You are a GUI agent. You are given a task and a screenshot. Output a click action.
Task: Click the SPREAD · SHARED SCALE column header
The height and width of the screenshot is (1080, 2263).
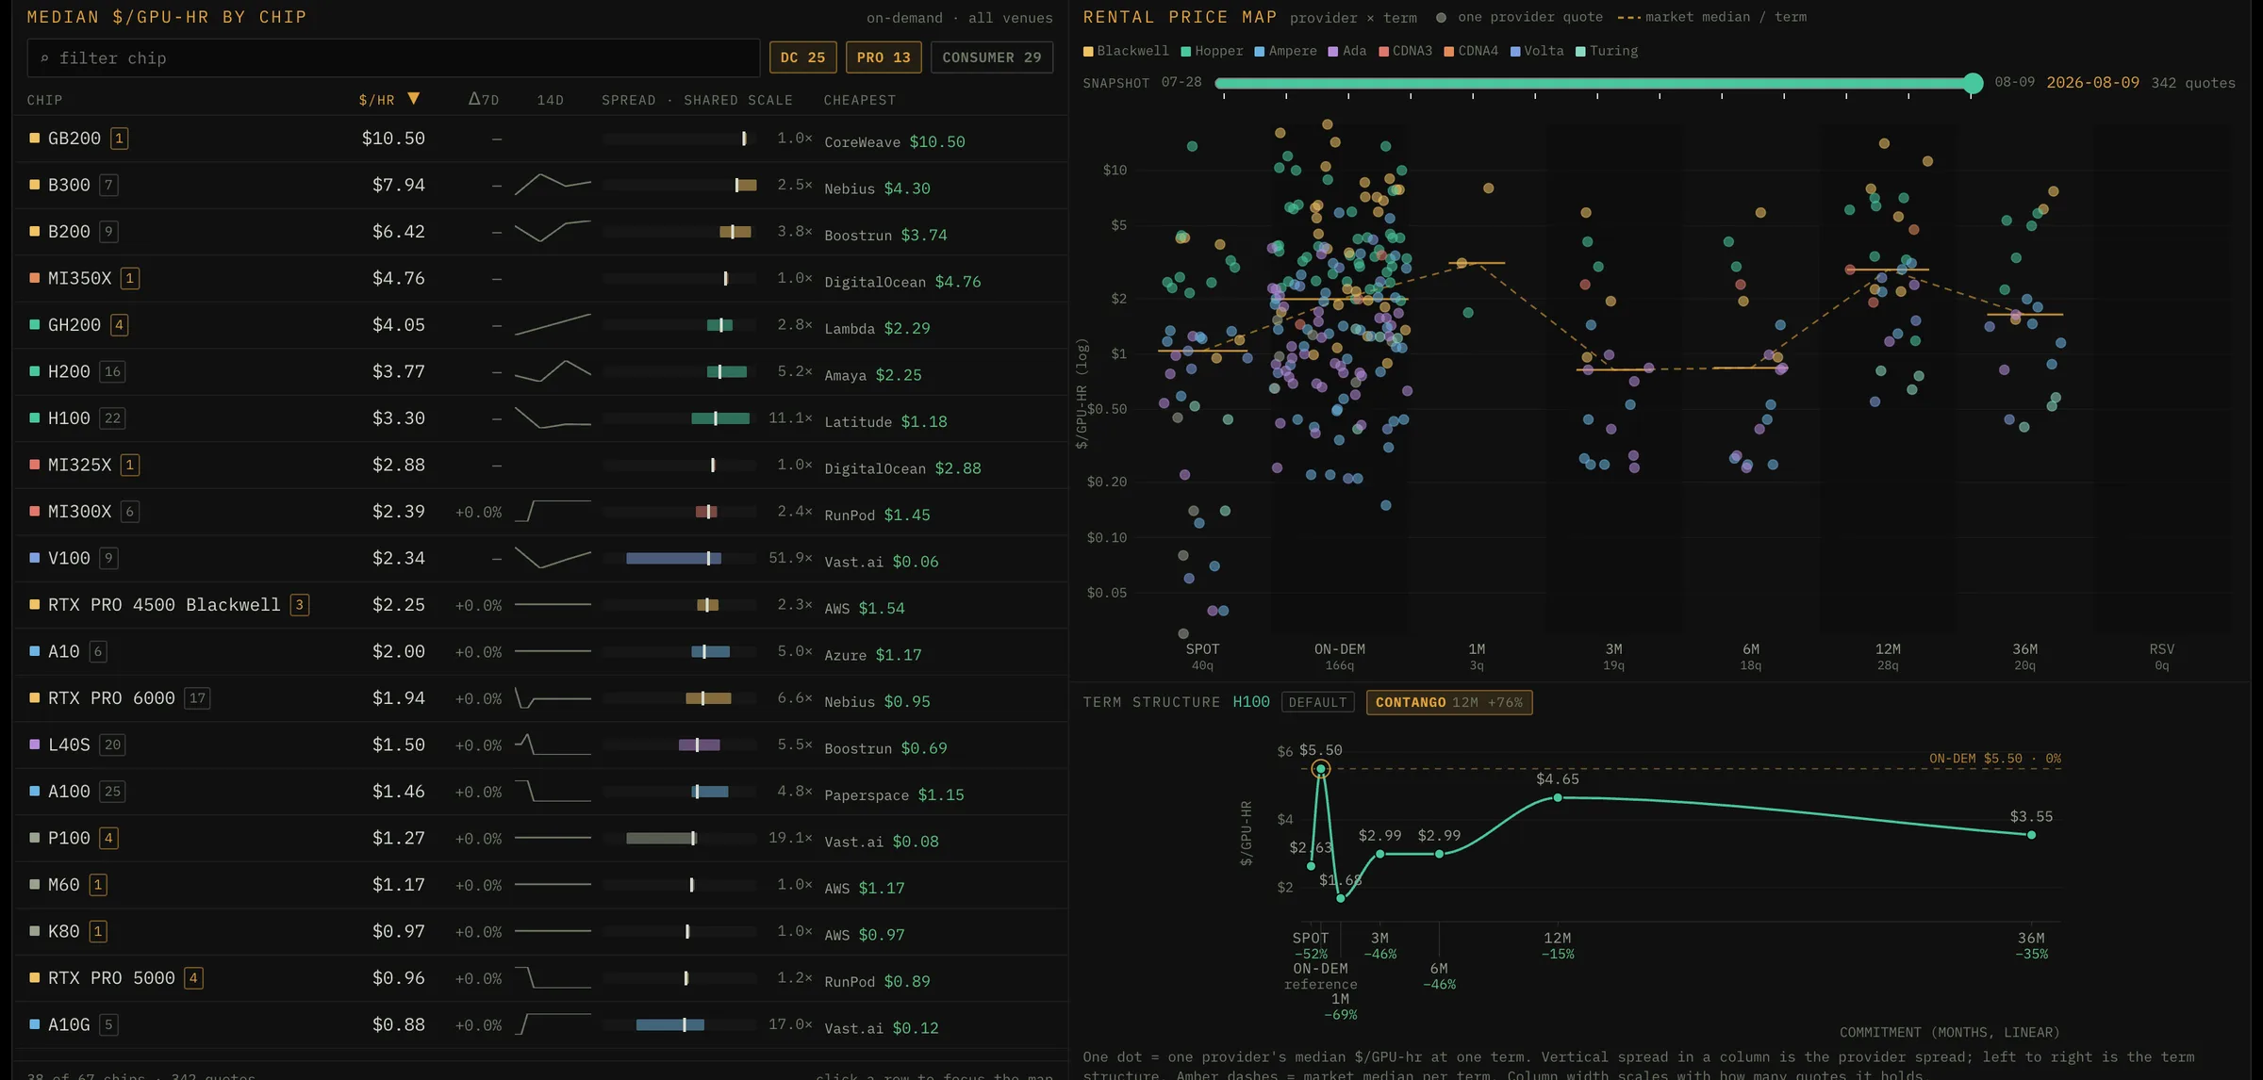point(697,100)
